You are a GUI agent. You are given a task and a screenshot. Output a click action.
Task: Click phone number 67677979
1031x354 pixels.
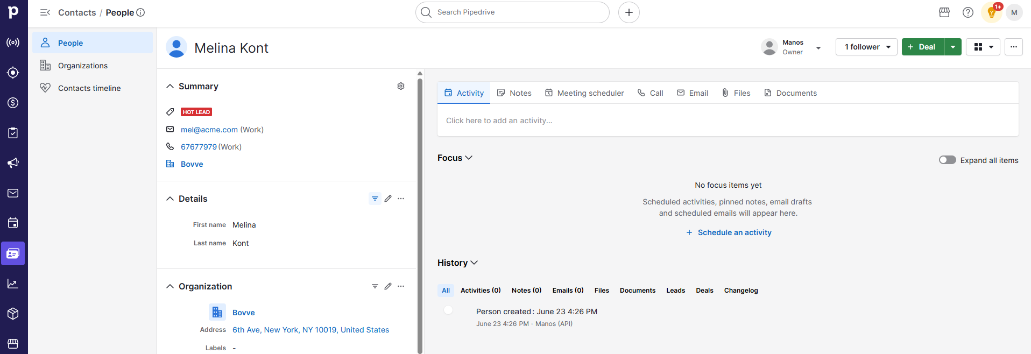pyautogui.click(x=199, y=147)
